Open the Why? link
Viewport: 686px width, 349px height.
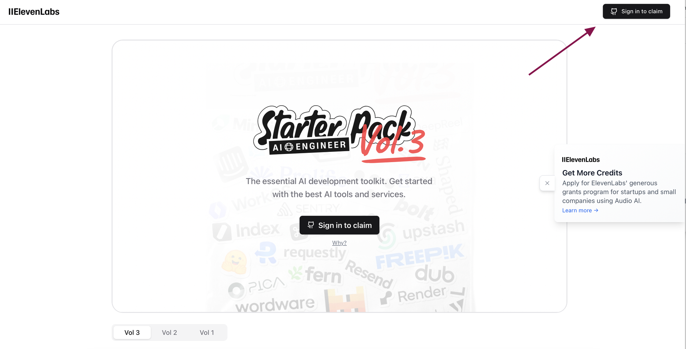point(339,243)
